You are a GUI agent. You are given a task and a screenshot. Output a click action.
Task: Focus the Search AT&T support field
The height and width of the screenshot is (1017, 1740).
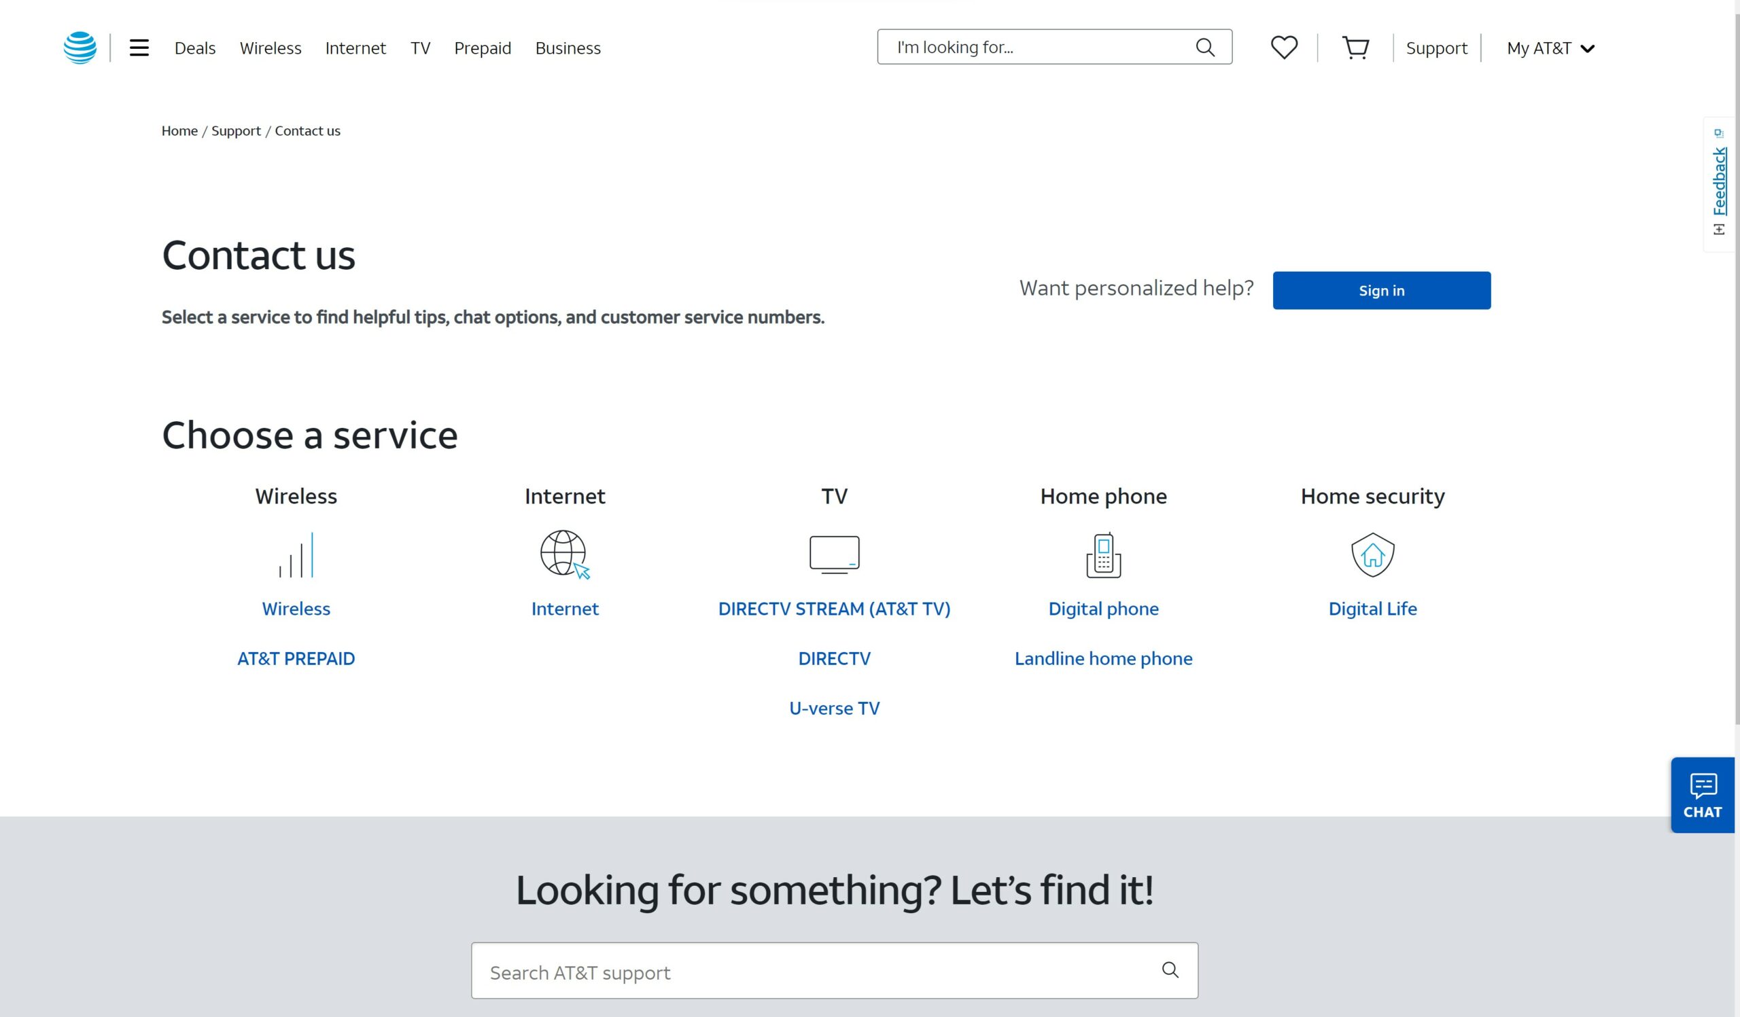834,970
